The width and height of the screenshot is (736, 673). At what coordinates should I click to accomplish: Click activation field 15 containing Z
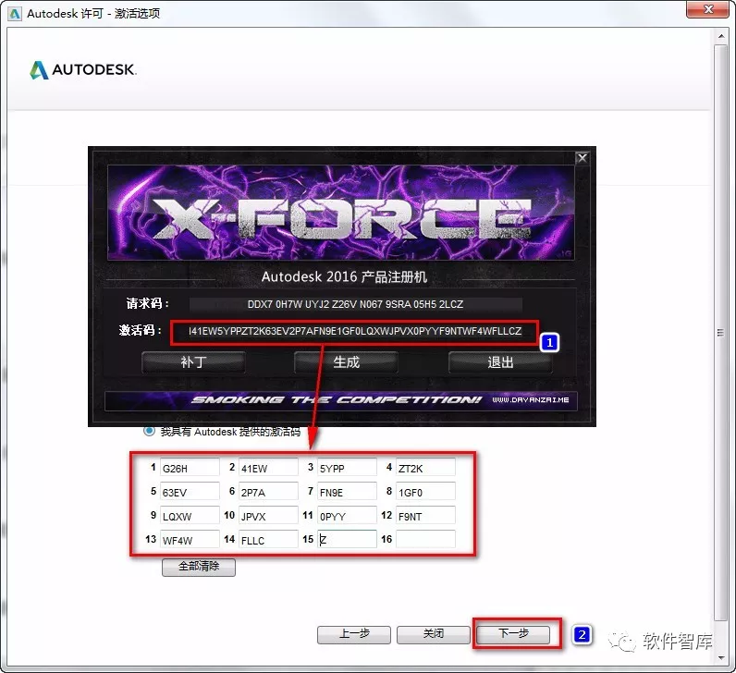click(x=347, y=539)
